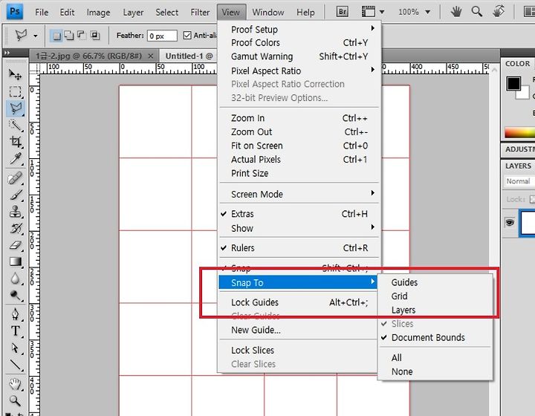Expand the toolbox double-arrow
Viewport: 535px width, 416px height.
[x=7, y=53]
